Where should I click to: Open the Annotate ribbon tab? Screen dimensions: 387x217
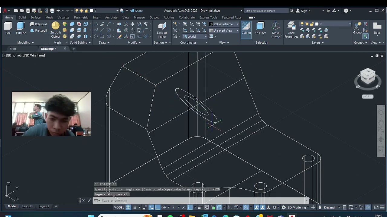[111, 17]
